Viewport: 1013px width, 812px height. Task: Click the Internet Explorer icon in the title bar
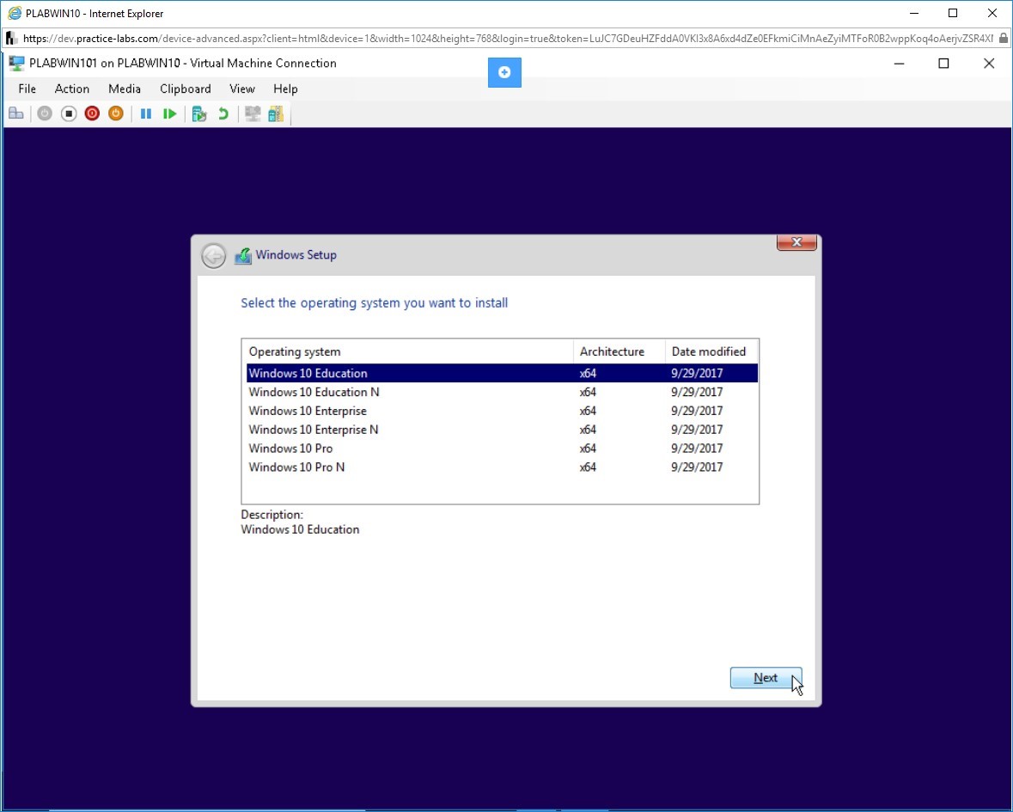(x=15, y=13)
